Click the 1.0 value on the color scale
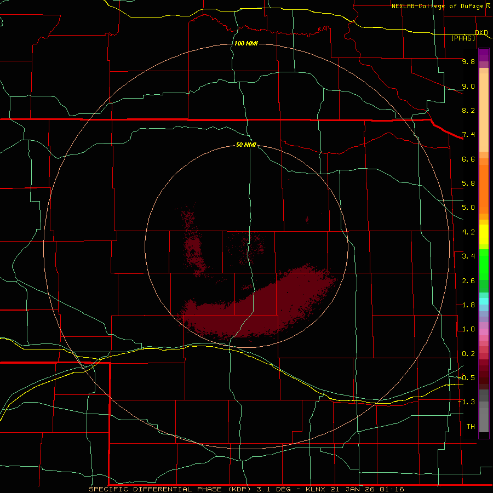The width and height of the screenshot is (493, 493). 468,329
